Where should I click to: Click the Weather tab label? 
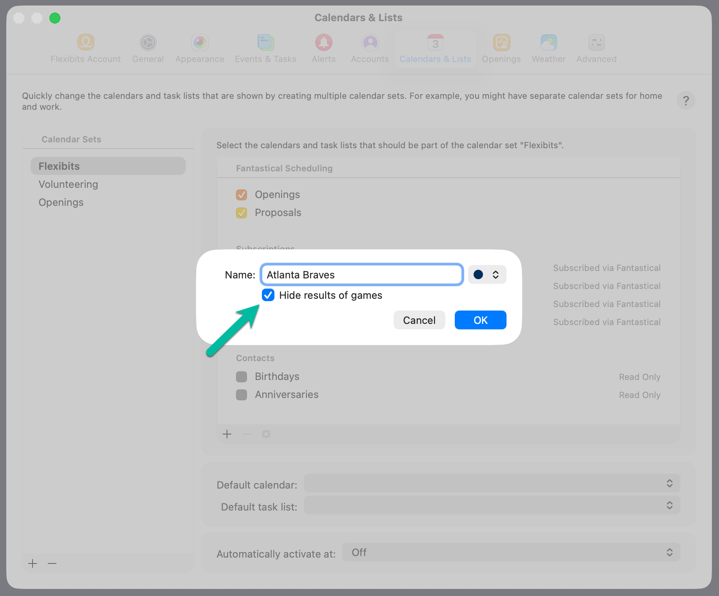[549, 59]
